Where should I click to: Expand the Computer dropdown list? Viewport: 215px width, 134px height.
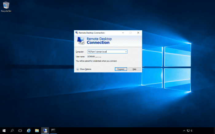pos(126,52)
